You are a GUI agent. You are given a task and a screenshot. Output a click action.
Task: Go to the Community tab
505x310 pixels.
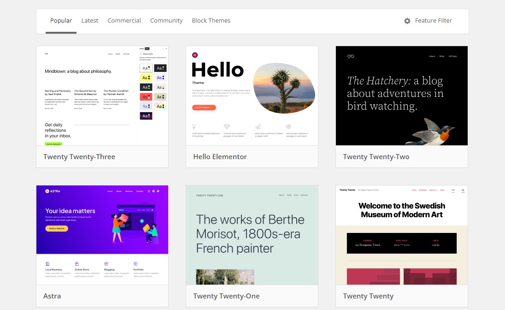click(x=166, y=21)
